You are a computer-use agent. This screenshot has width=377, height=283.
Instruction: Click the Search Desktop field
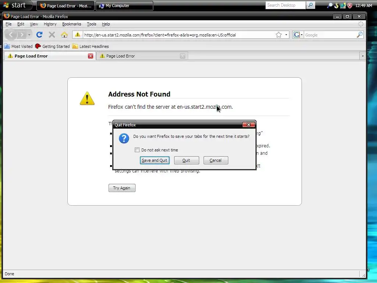(285, 5)
